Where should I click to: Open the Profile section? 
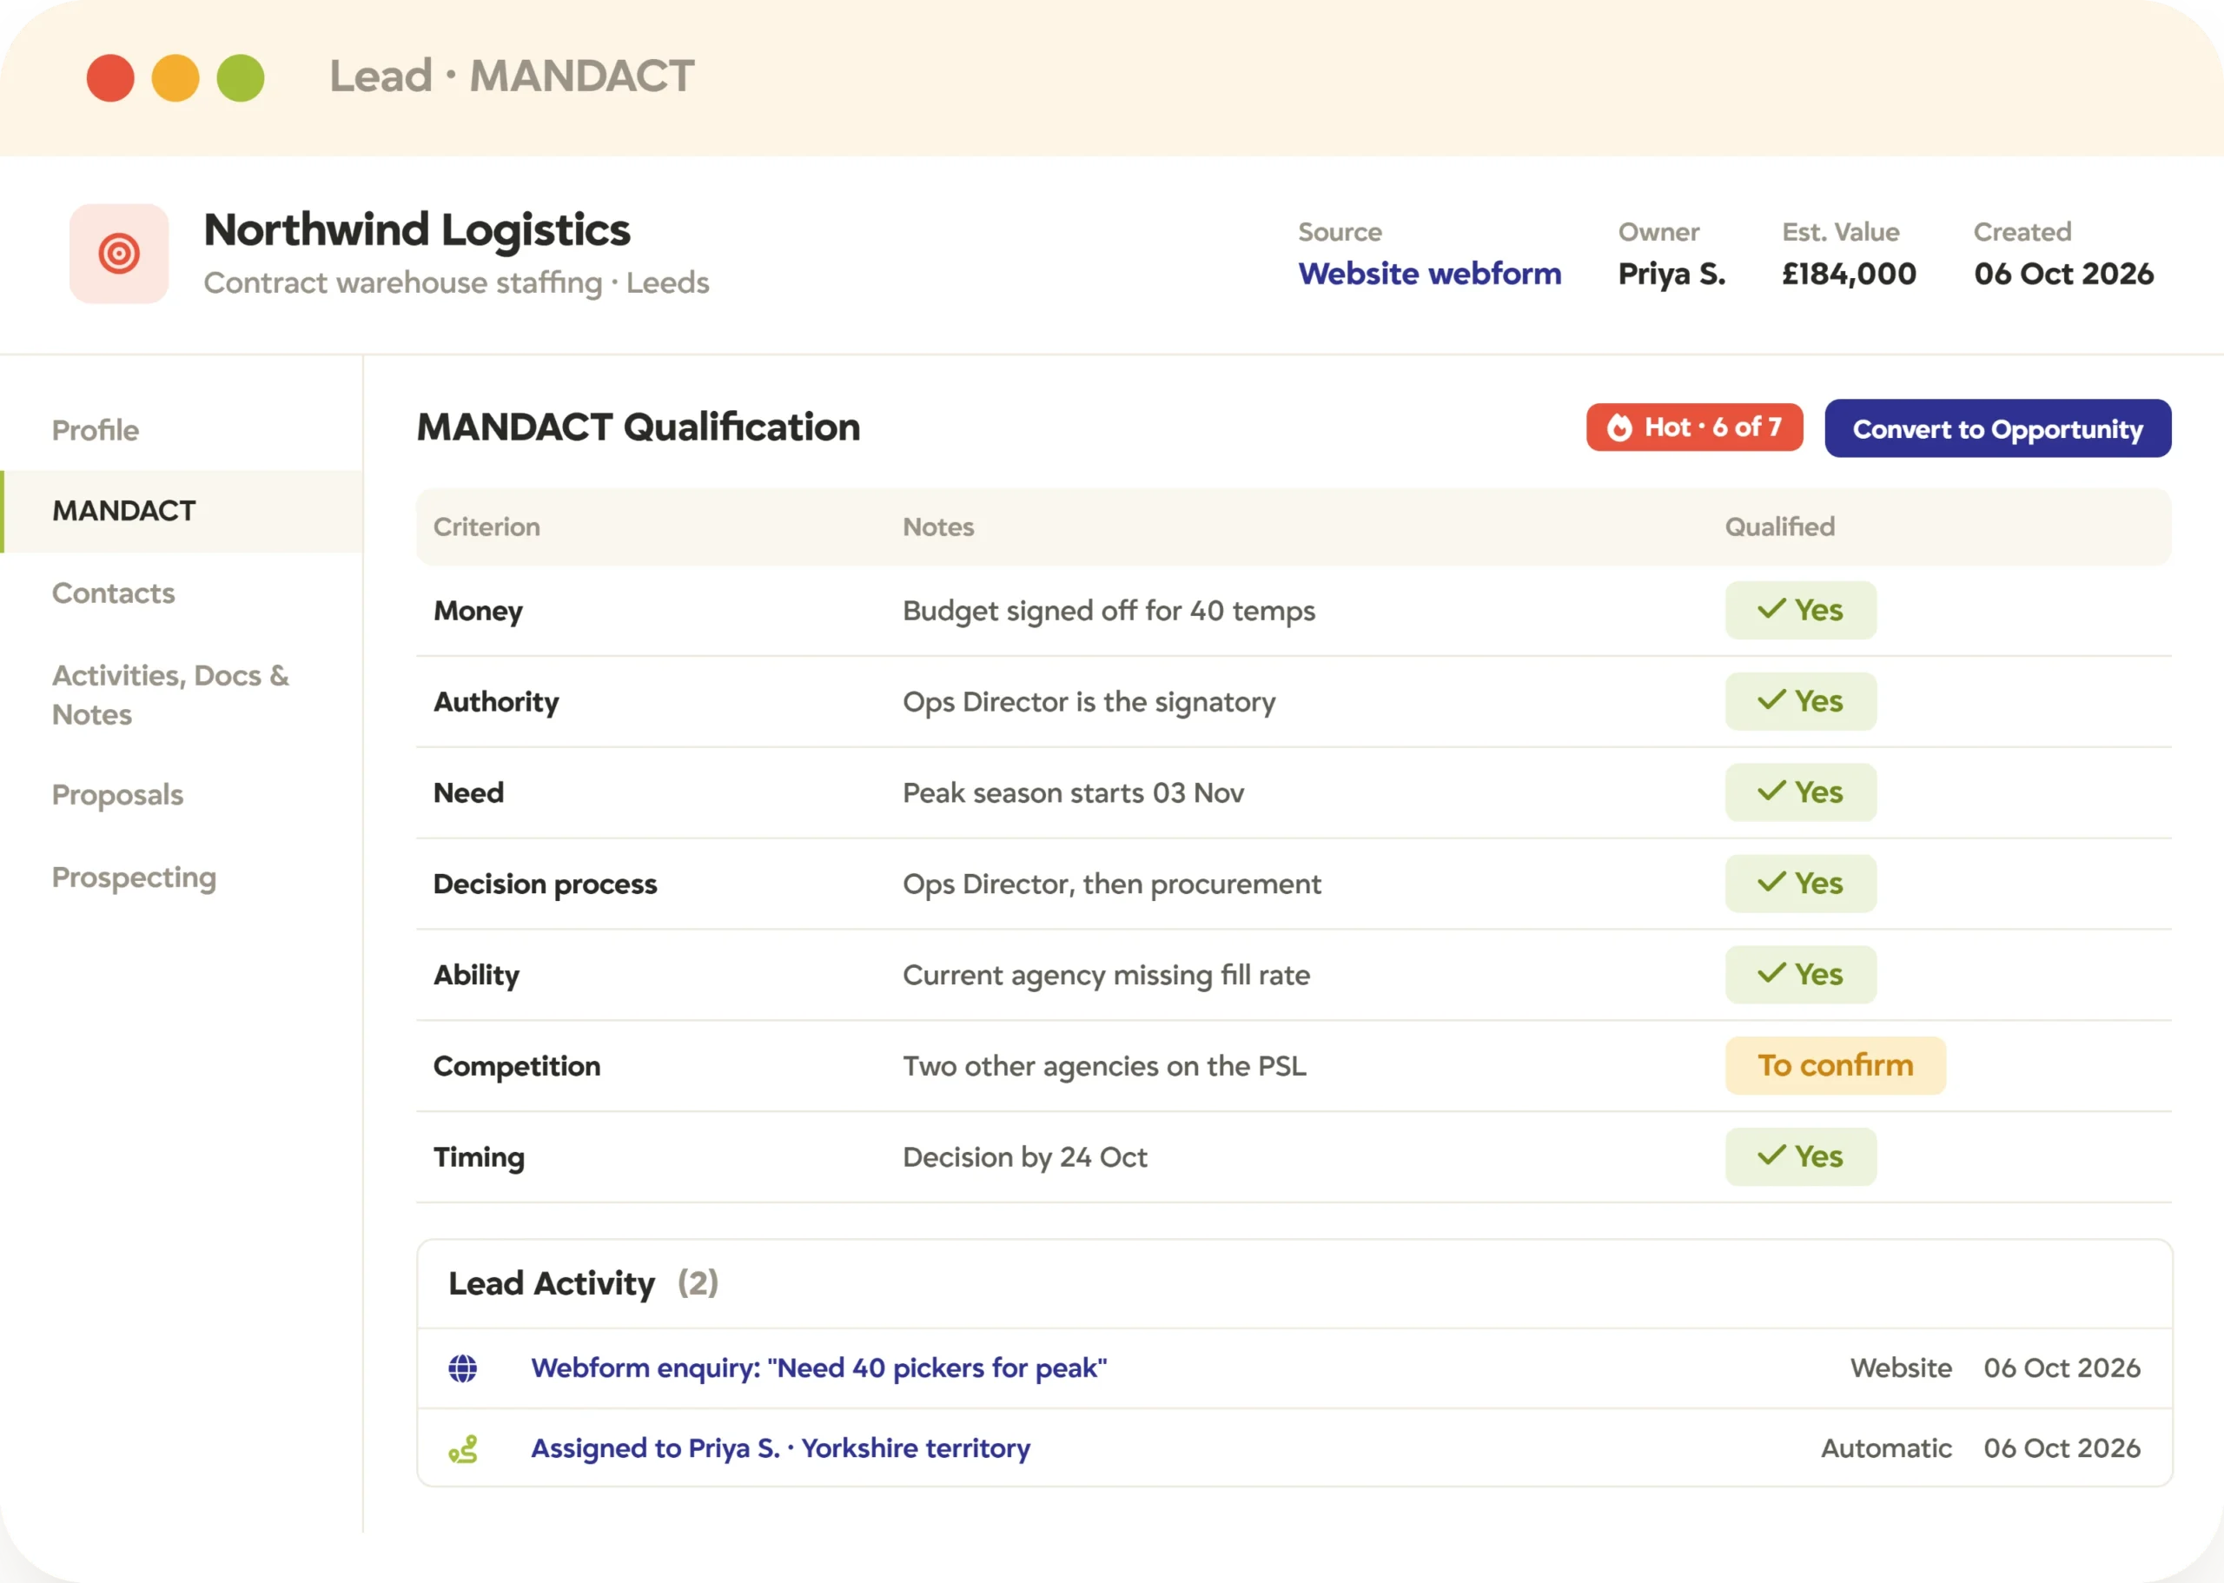(x=96, y=430)
